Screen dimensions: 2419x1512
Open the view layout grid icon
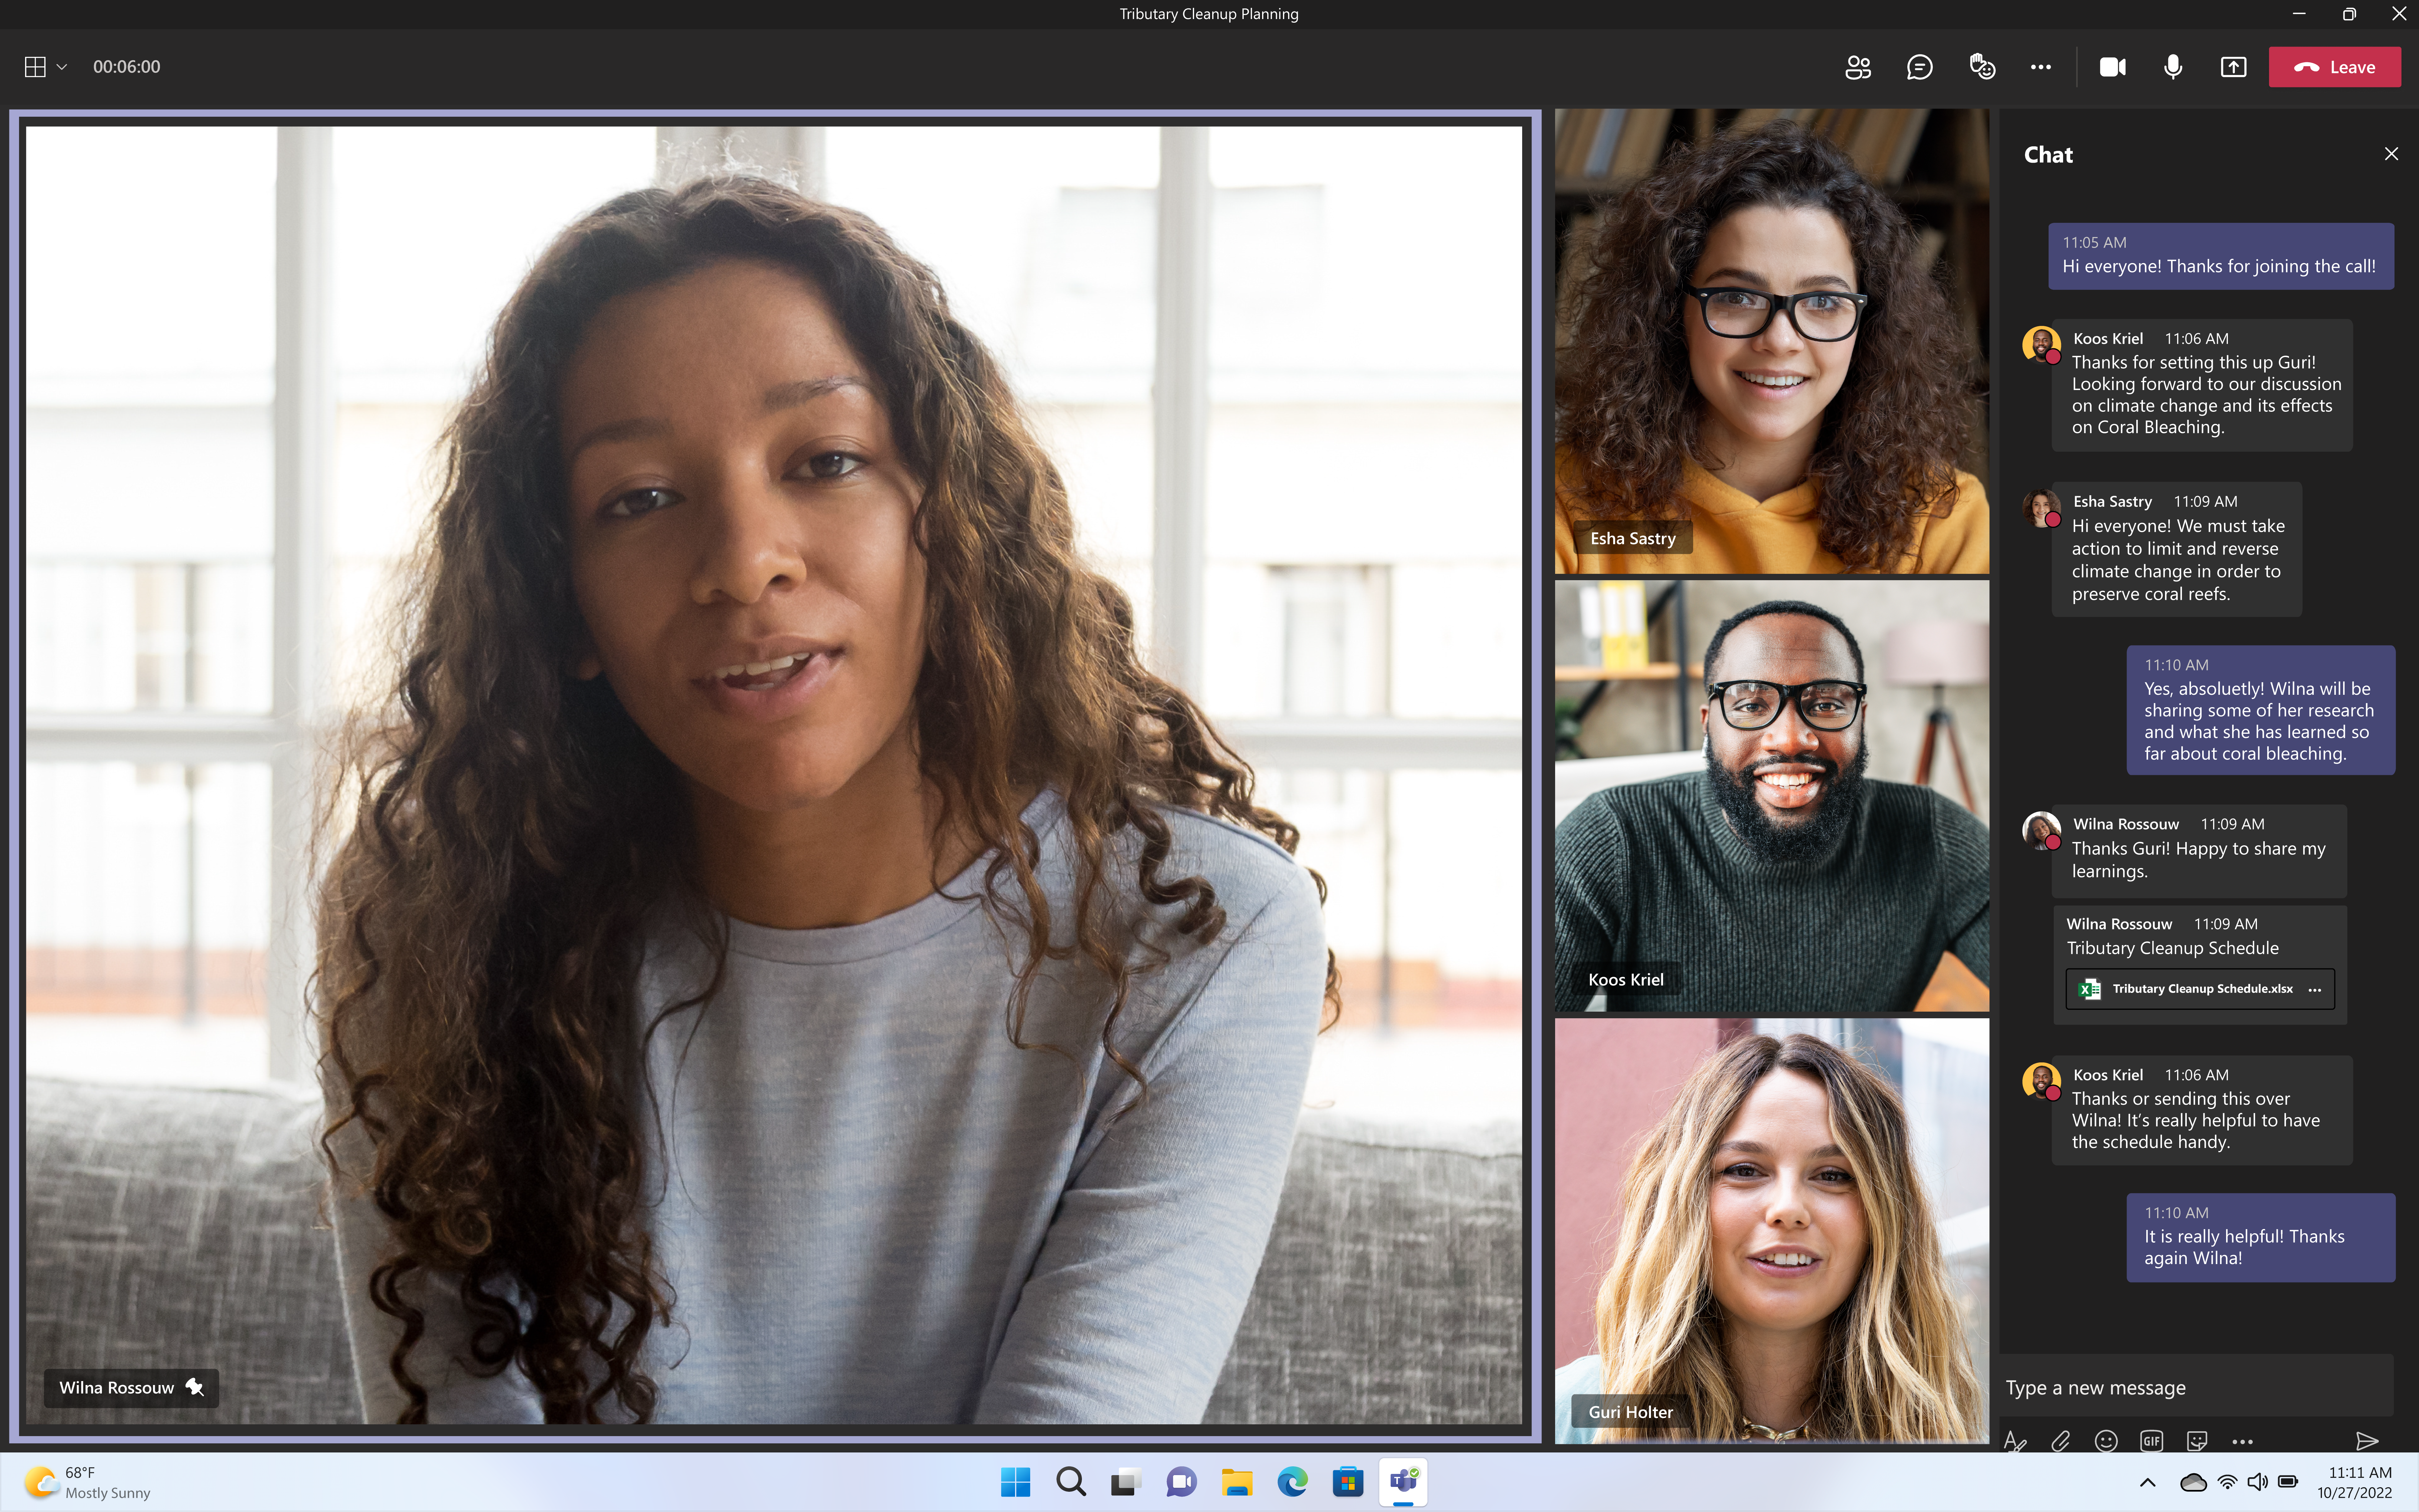[x=35, y=67]
